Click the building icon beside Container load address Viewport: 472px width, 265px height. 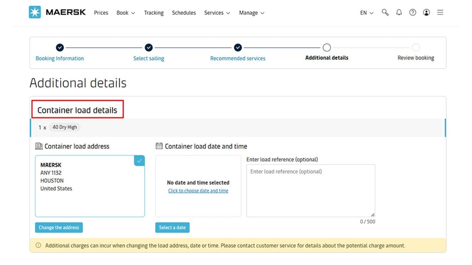[x=39, y=146]
